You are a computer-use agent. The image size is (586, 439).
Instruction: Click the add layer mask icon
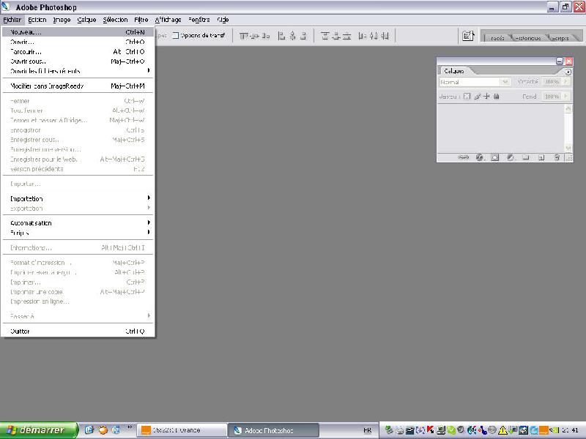(x=495, y=157)
